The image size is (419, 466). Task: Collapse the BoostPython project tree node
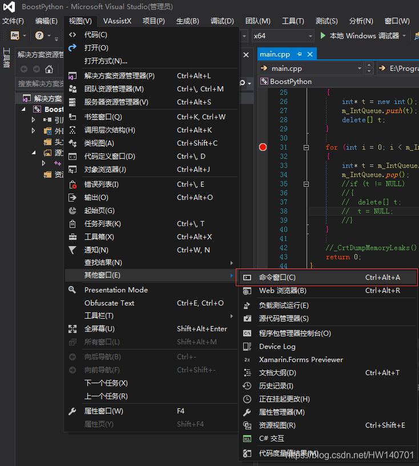tap(24, 110)
